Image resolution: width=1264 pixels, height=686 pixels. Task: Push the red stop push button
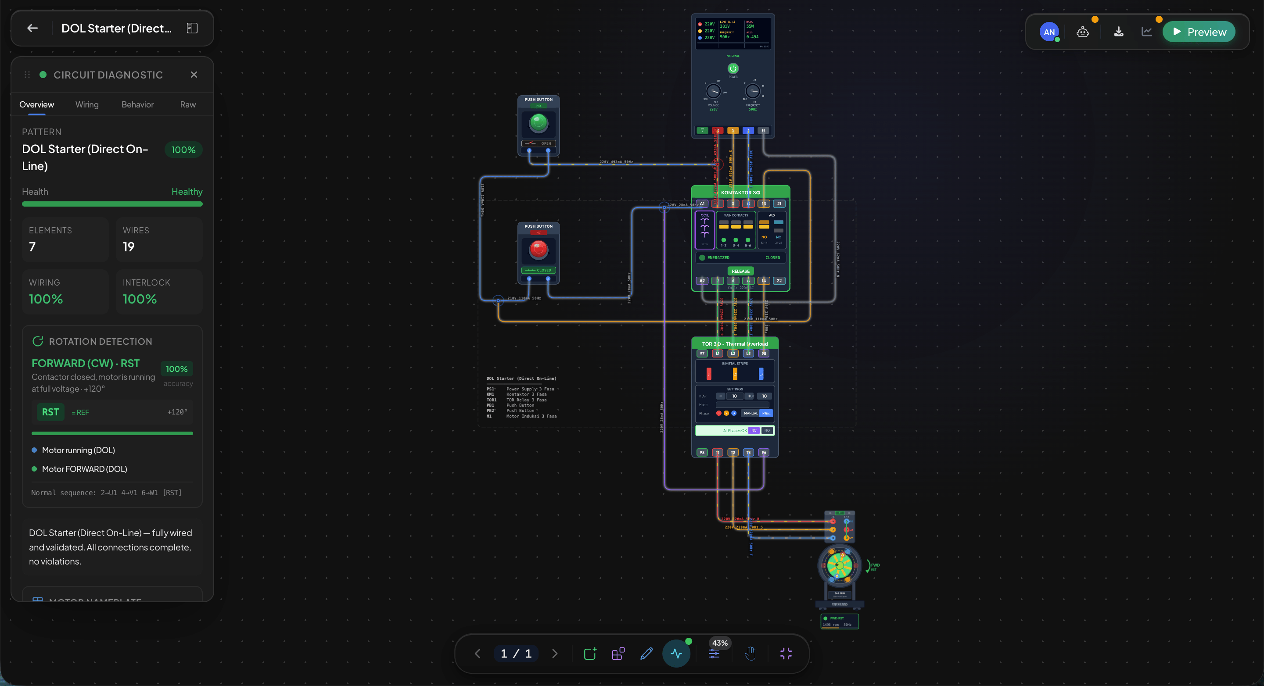(538, 250)
